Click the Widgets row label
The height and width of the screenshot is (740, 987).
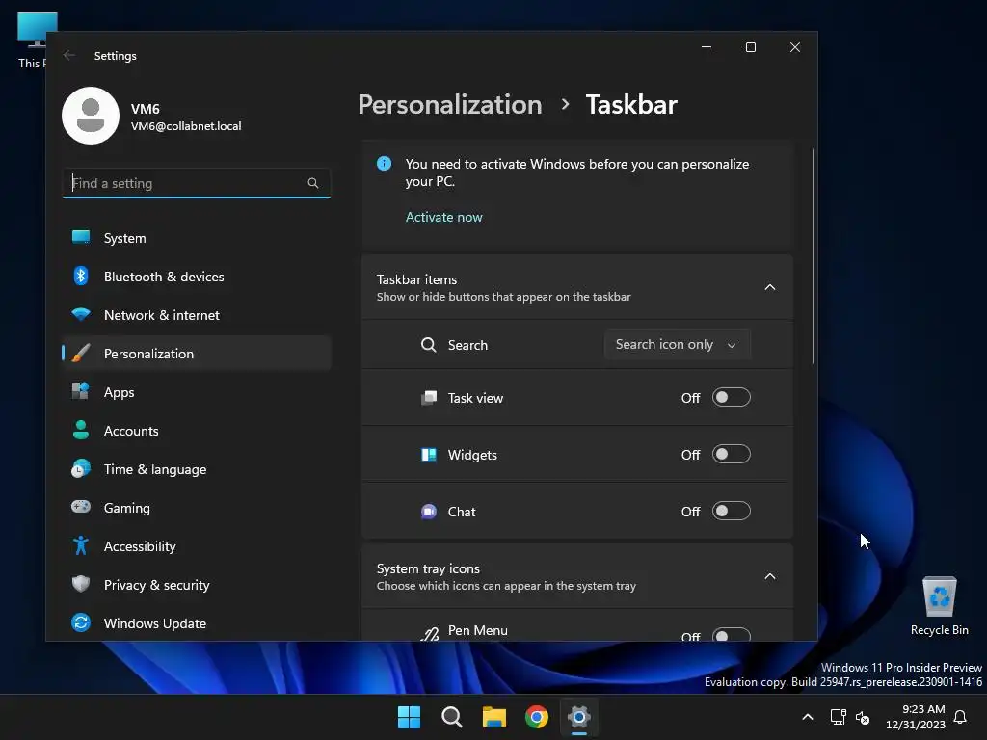point(472,455)
